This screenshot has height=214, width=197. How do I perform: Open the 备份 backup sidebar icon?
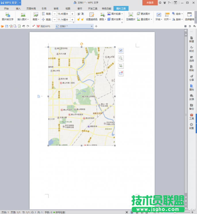pyautogui.click(x=192, y=107)
